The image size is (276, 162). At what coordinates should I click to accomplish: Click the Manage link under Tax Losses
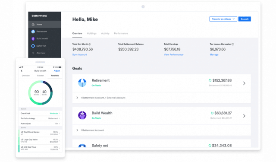[x=214, y=54]
